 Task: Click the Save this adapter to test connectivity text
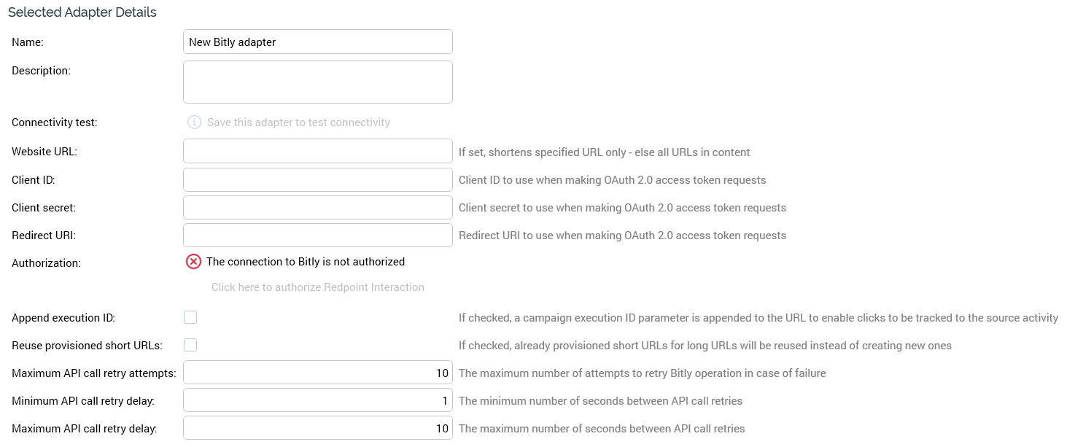(298, 123)
